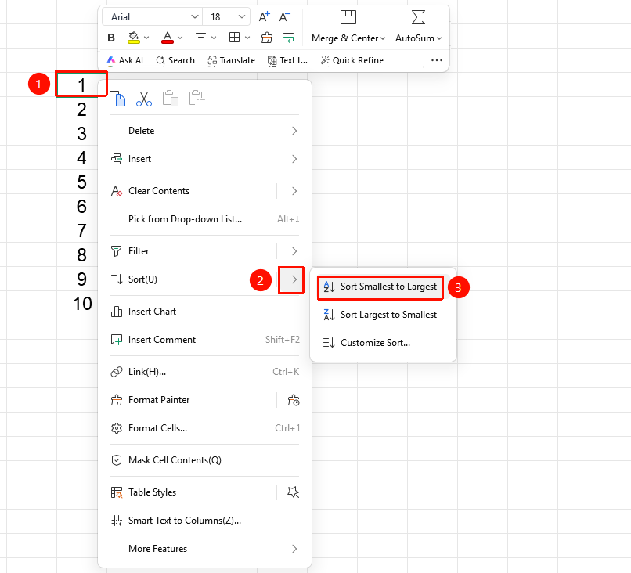The height and width of the screenshot is (573, 631).
Task: Click the Cut scissors icon
Action: [x=144, y=99]
